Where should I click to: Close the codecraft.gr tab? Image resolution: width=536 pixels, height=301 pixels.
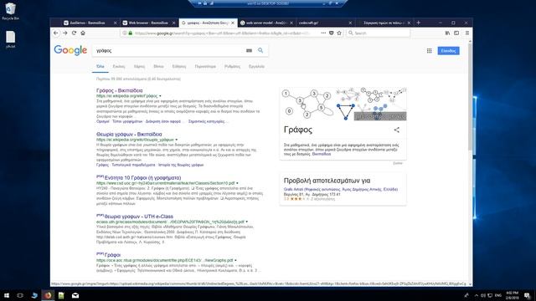350,23
